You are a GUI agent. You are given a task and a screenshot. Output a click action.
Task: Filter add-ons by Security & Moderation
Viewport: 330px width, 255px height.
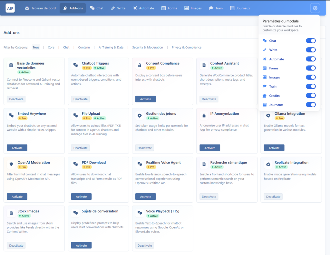[x=148, y=48]
